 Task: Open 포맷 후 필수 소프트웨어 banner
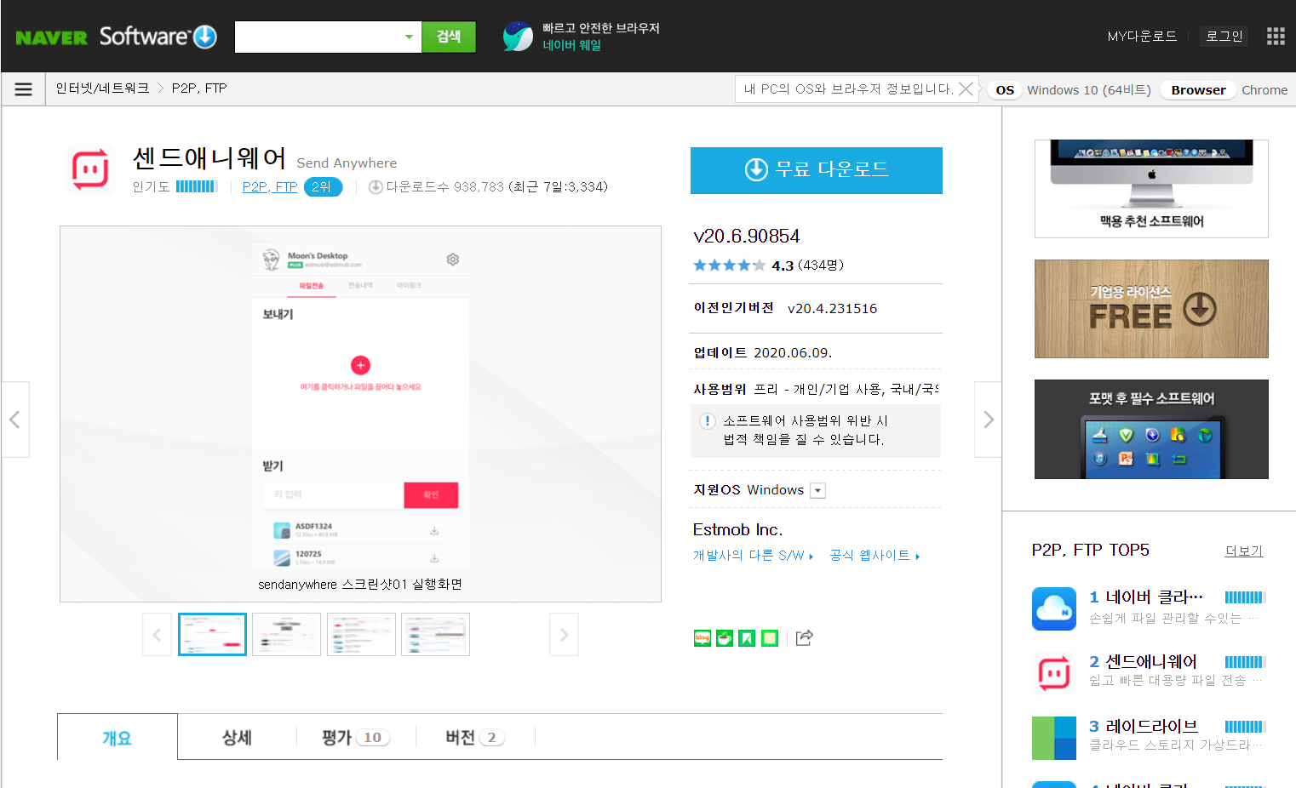(1151, 430)
